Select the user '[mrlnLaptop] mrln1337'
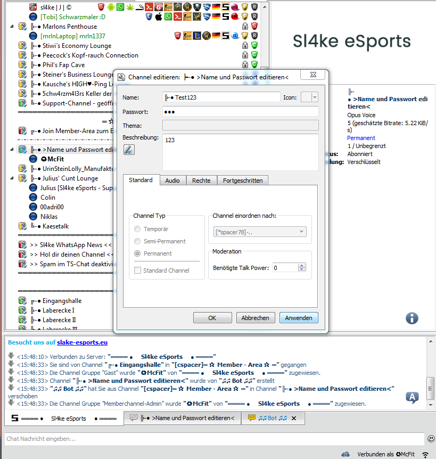 [x=72, y=36]
